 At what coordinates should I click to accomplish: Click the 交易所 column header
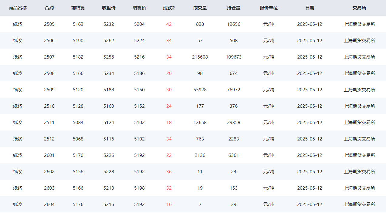click(359, 8)
